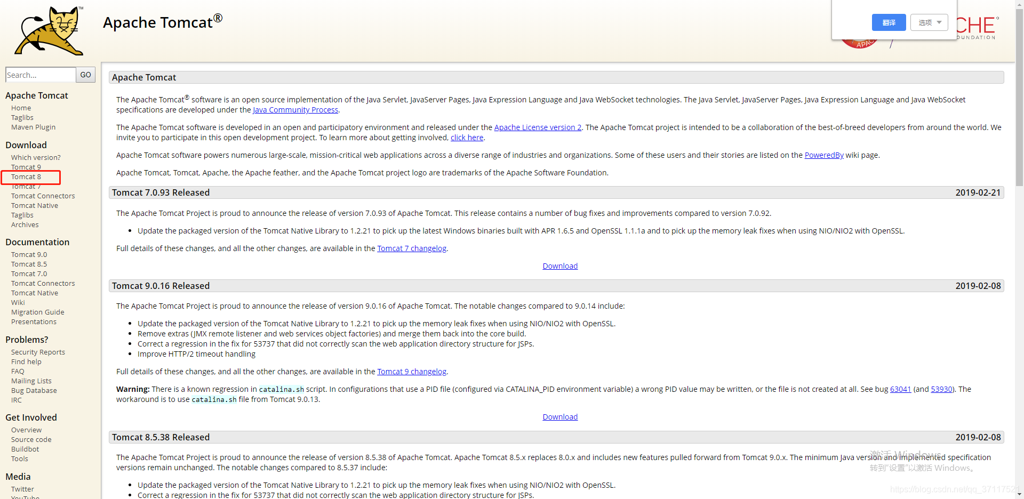1024x499 pixels.
Task: Open Tomcat 9.0 documentation link
Action: (x=29, y=254)
